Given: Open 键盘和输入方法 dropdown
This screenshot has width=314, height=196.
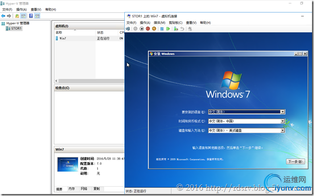Looking at the screenshot, I should pos(247,130).
